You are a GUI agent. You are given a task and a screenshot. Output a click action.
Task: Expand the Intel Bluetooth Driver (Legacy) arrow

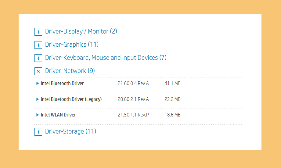pos(38,99)
